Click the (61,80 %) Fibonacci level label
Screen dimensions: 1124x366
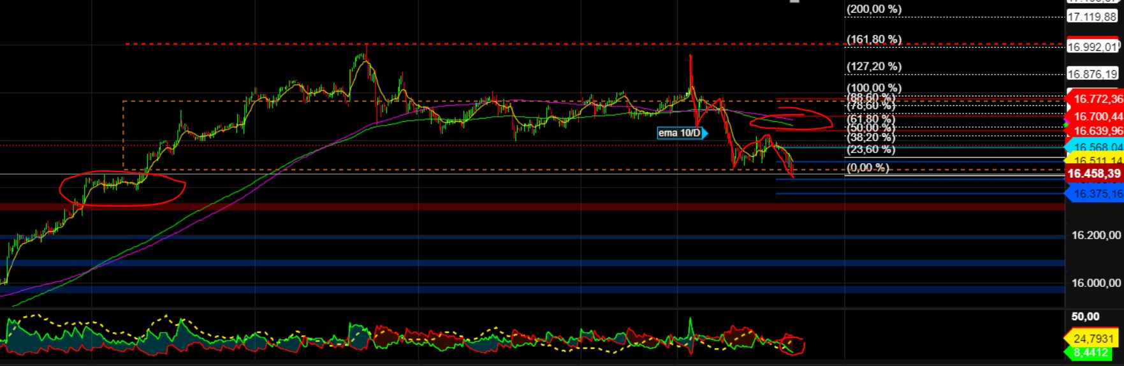coord(871,119)
